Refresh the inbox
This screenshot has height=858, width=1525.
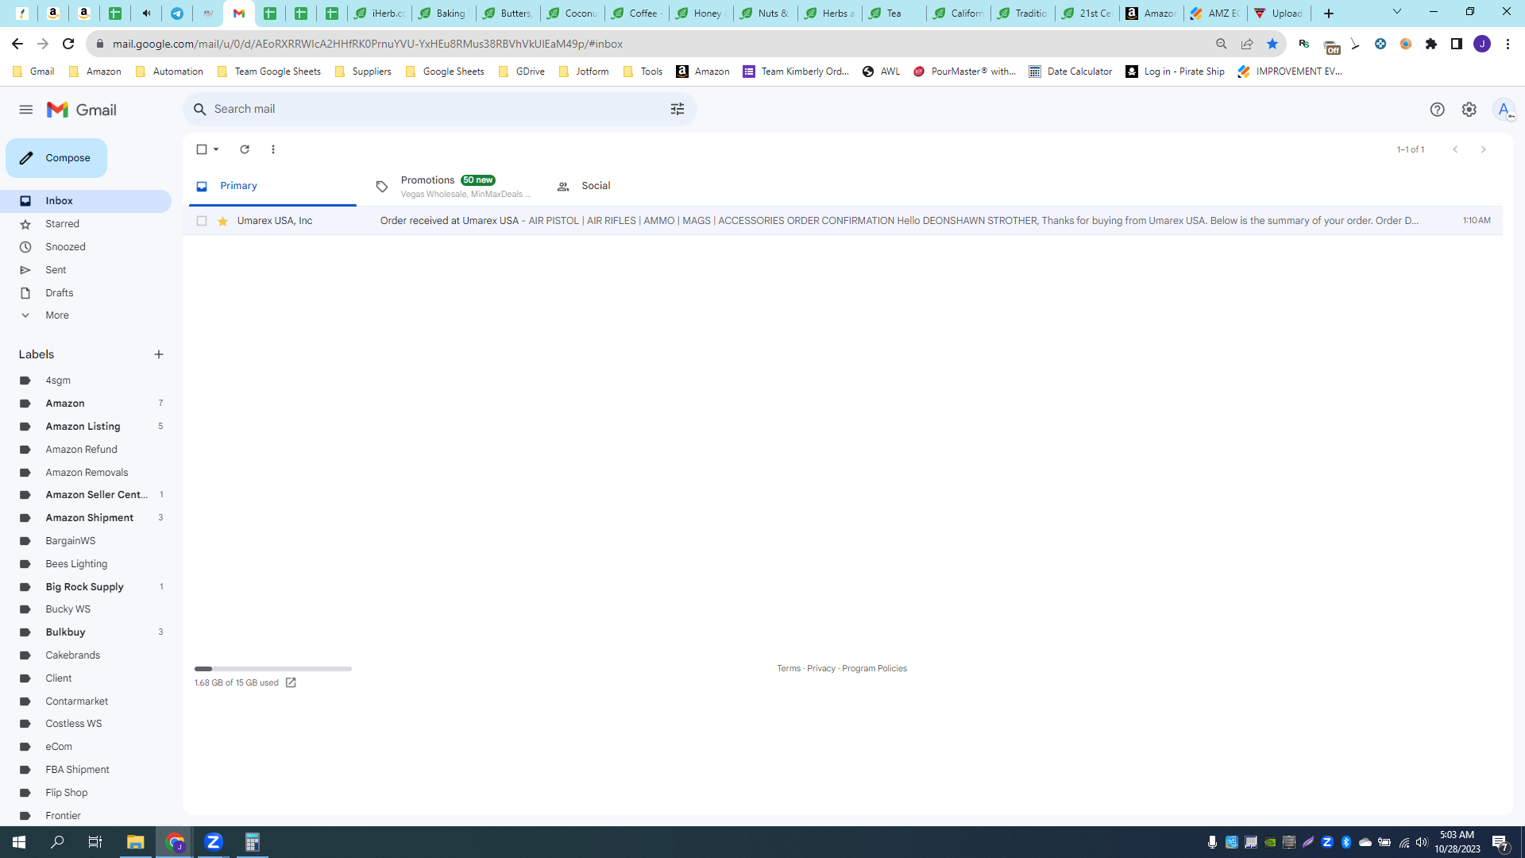[x=245, y=149]
